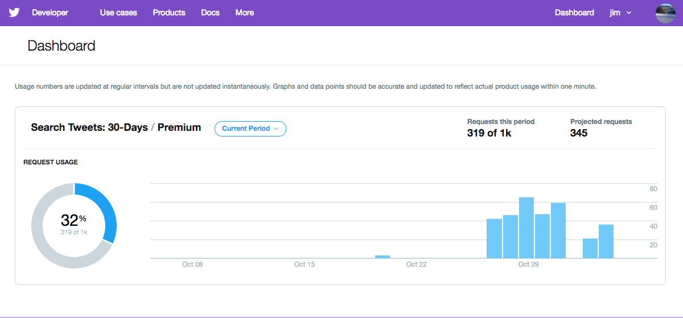The image size is (683, 318).
Task: Click the Oct 08 axis label
Action: 192,265
